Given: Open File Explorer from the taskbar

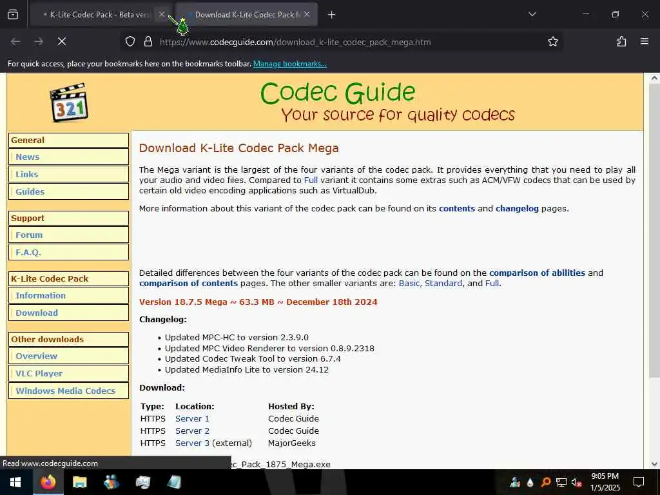Looking at the screenshot, I should tap(79, 482).
